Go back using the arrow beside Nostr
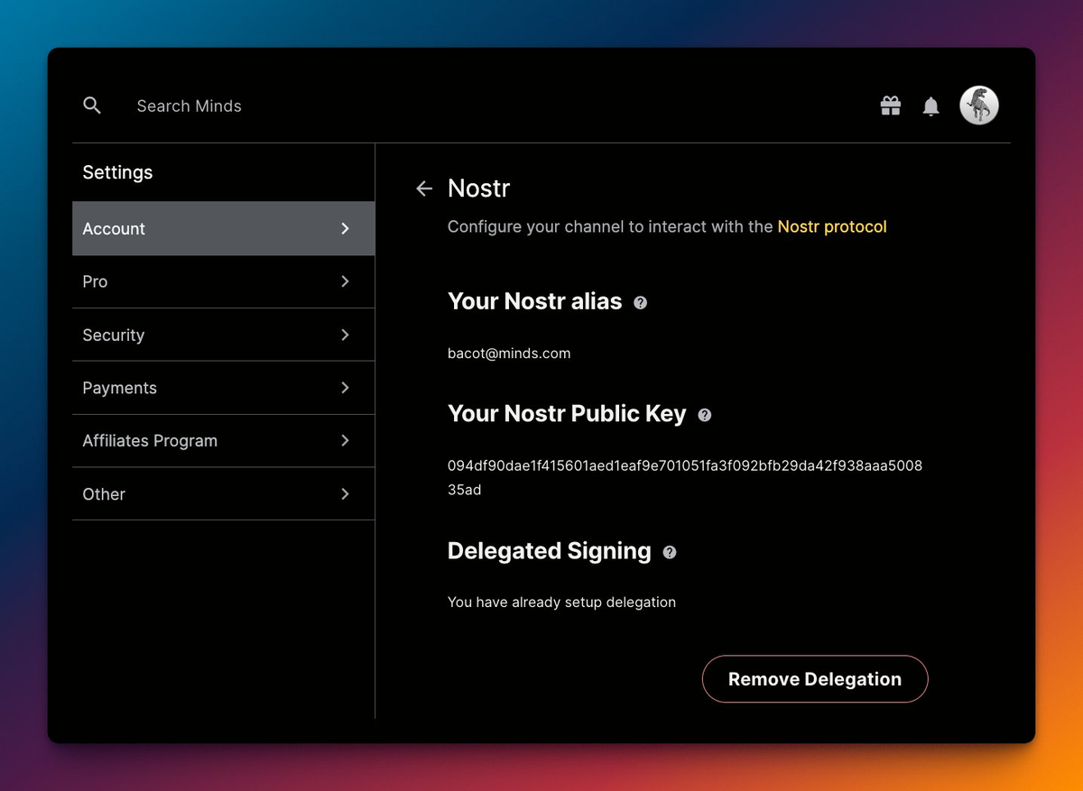This screenshot has width=1083, height=791. coord(424,188)
